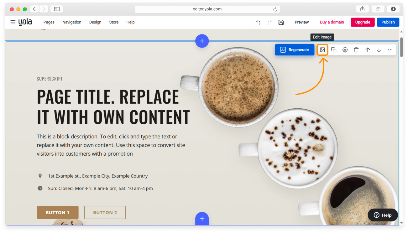This screenshot has height=233, width=408.
Task: Duplicate the block with the copy icon
Action: click(334, 50)
